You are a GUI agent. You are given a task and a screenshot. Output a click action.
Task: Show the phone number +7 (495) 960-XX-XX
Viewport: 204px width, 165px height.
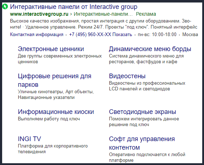click(x=100, y=34)
